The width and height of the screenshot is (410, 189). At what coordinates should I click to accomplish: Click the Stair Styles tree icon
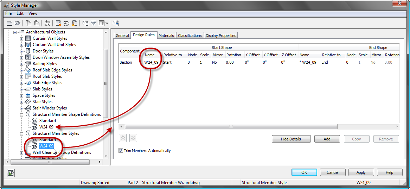(x=28, y=102)
